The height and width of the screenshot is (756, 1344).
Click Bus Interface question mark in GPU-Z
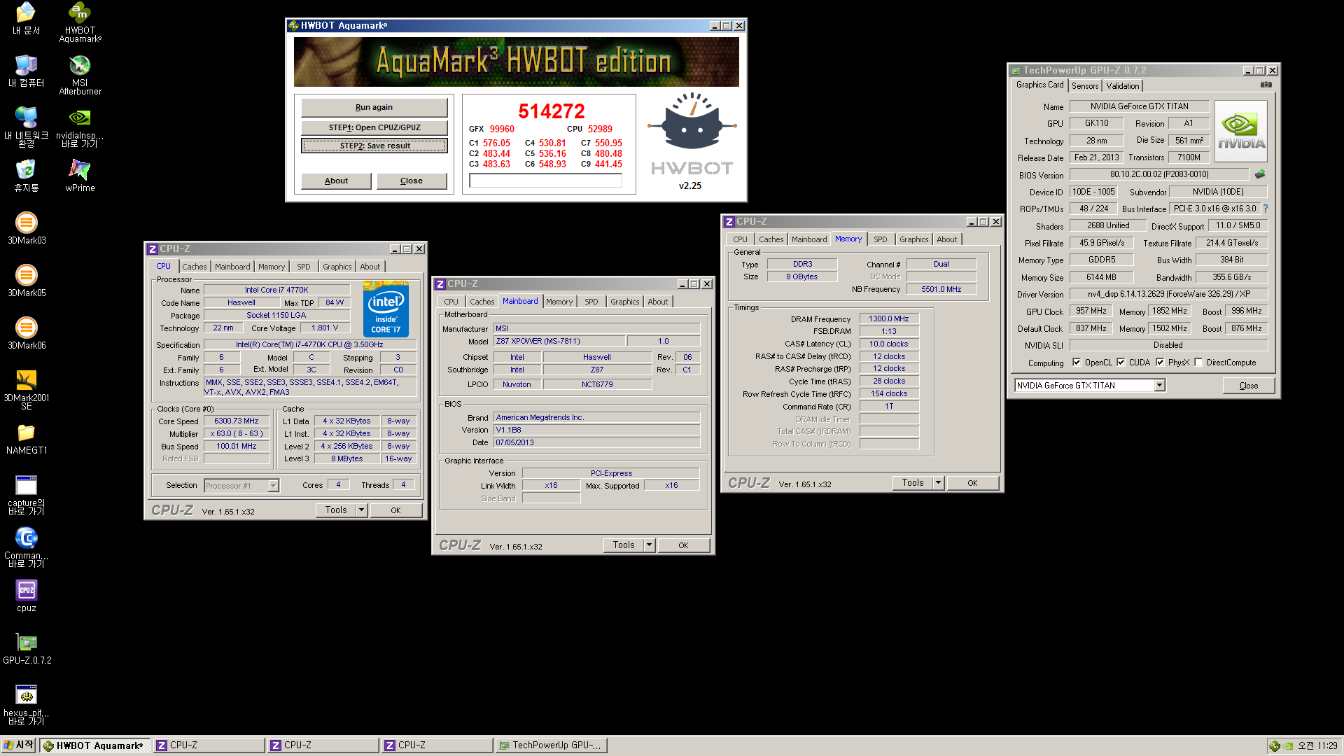click(x=1266, y=209)
